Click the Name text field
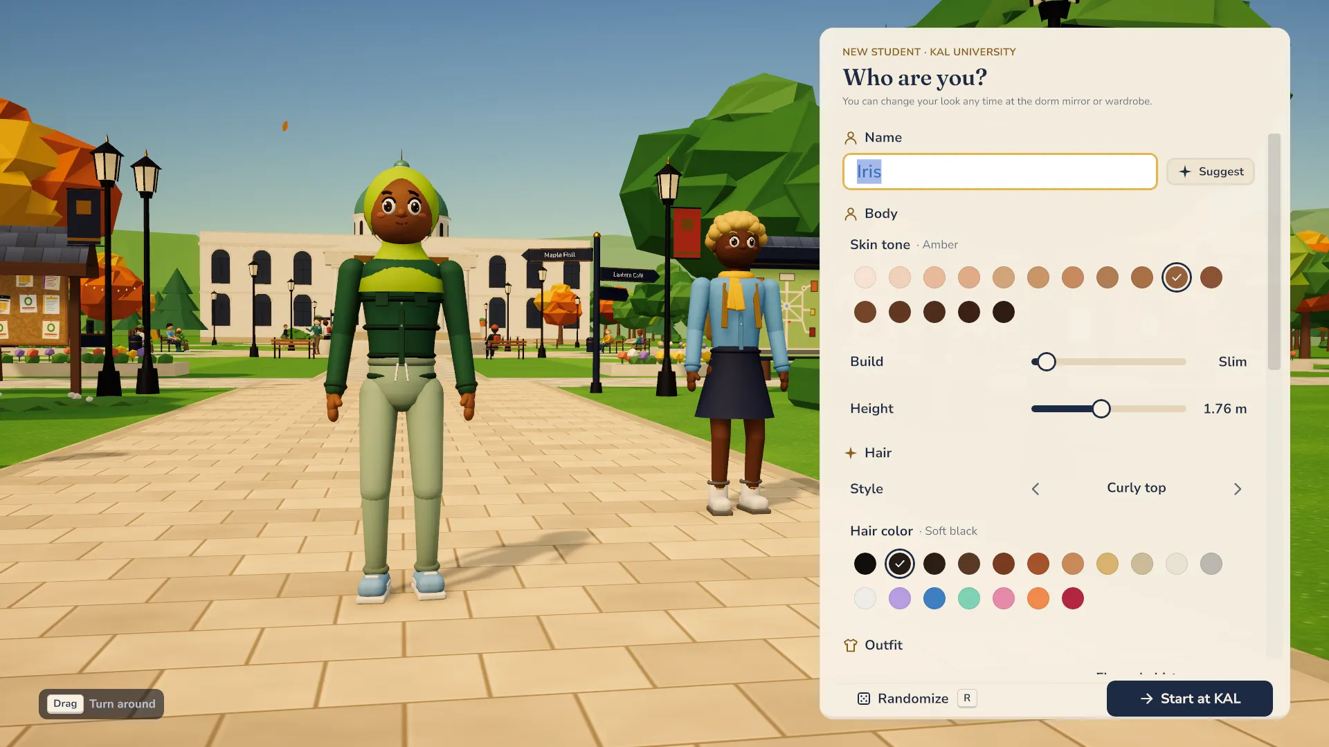The image size is (1329, 747). pos(1000,172)
